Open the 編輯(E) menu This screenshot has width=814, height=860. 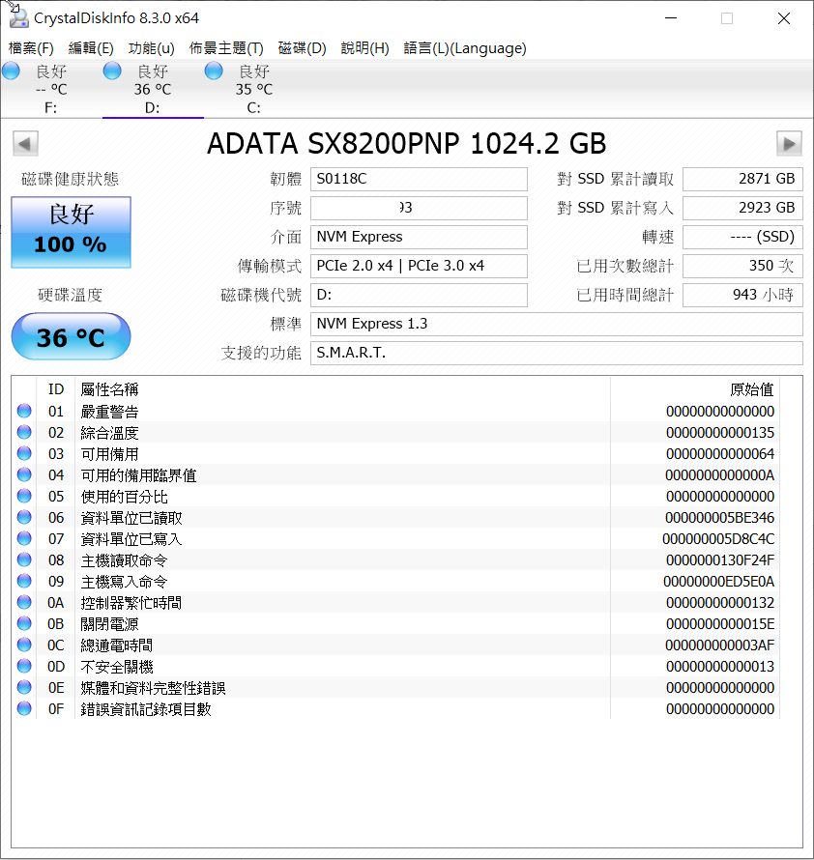click(x=91, y=48)
